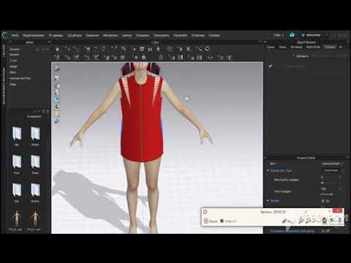The width and height of the screenshot is (351, 263).
Task: Click the upper slider in Property Editor
Action: click(330, 183)
